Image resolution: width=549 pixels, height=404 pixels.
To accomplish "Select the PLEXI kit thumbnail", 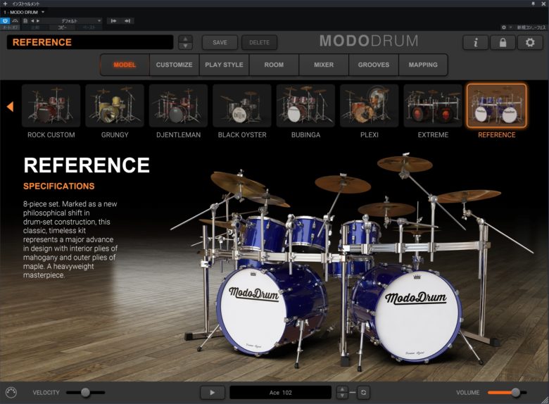I will (370, 106).
